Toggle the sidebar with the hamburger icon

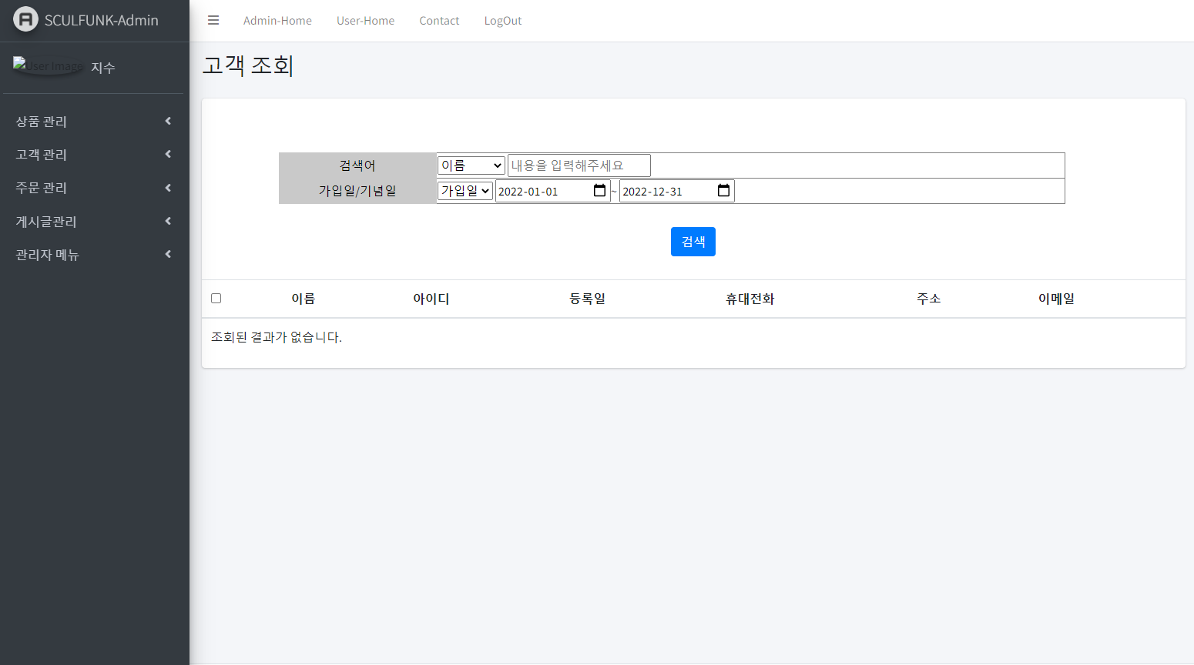tap(213, 21)
